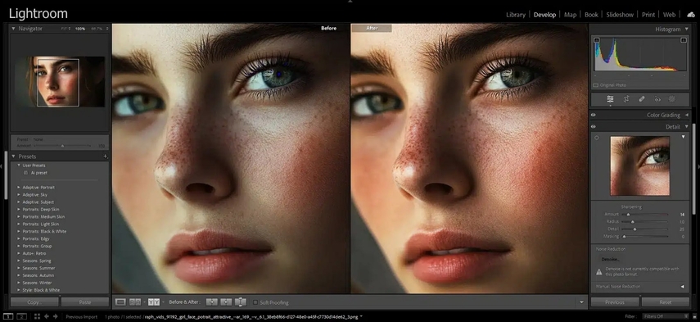This screenshot has height=322, width=700.
Task: Go back with the left arrow
Action: click(x=47, y=316)
